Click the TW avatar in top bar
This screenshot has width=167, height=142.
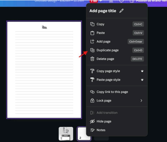click(x=94, y=1)
